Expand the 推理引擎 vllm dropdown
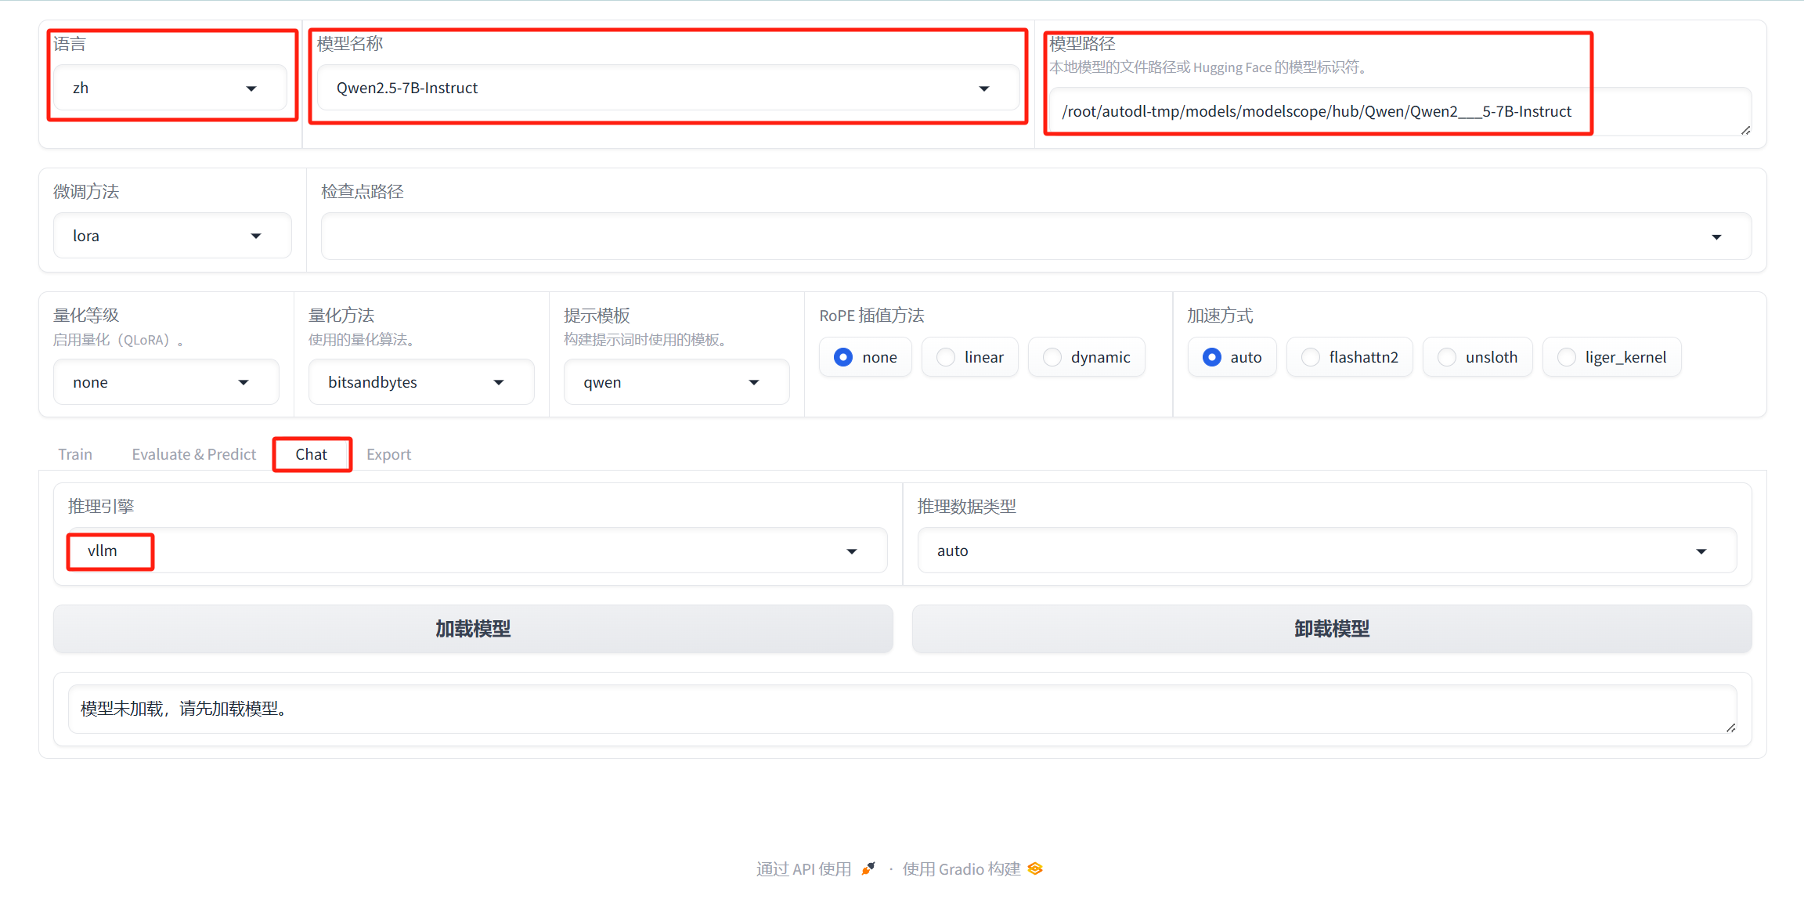 [470, 551]
